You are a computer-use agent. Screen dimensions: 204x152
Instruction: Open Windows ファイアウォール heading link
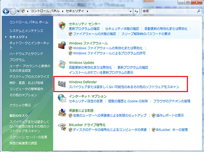tap(89, 43)
